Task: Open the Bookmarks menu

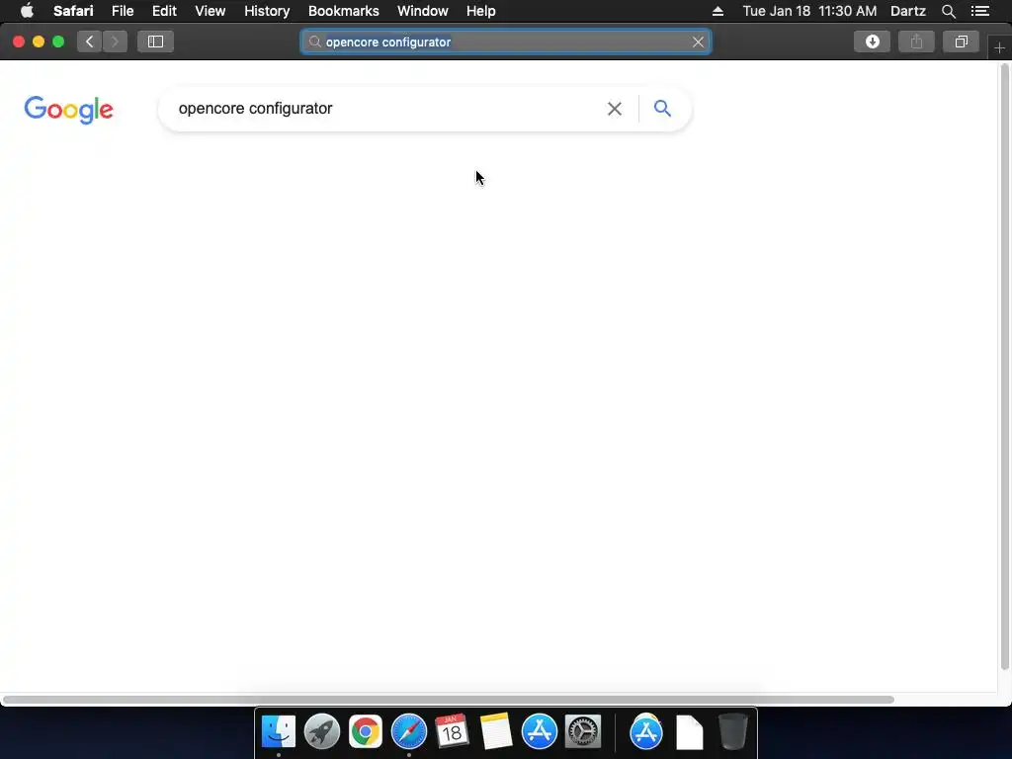Action: tap(343, 11)
